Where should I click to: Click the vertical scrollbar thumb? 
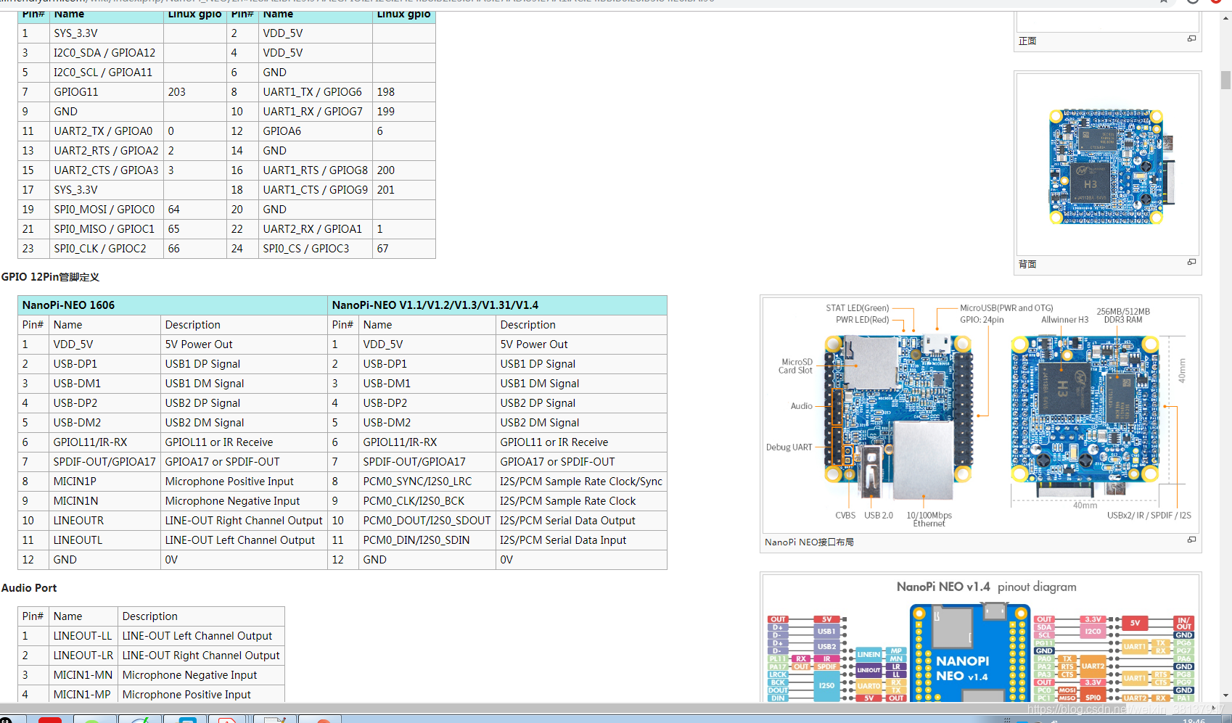pos(1225,80)
